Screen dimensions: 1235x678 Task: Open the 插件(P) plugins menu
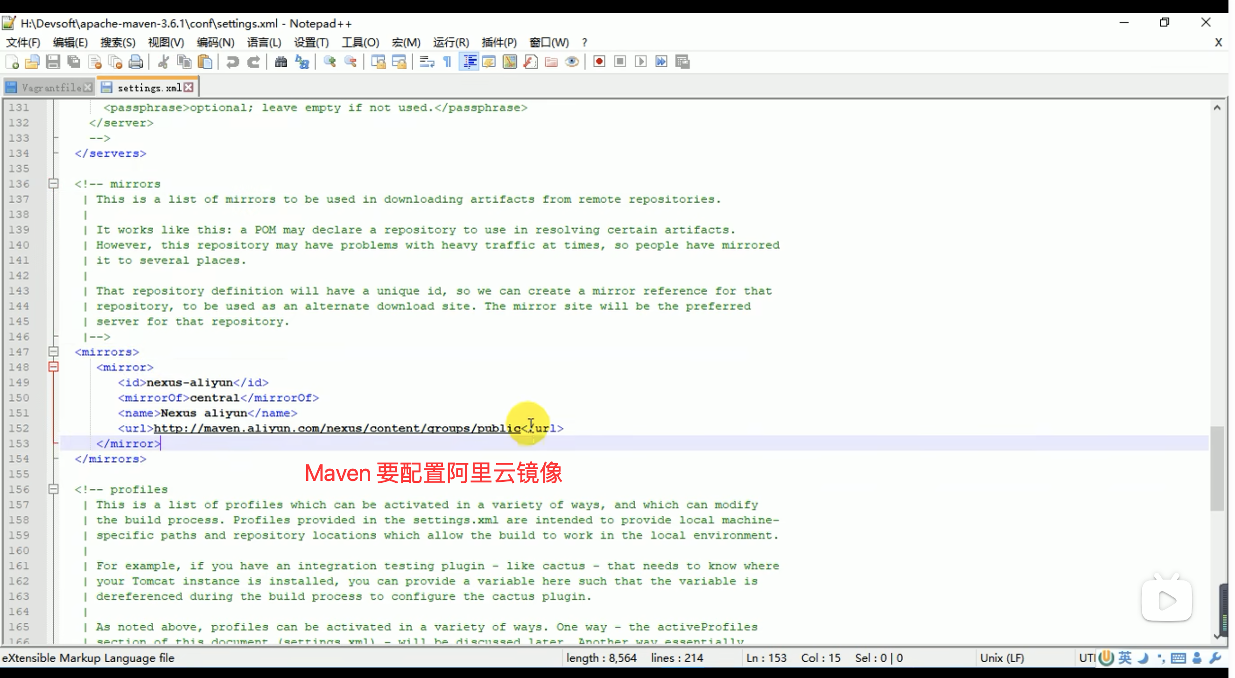499,42
